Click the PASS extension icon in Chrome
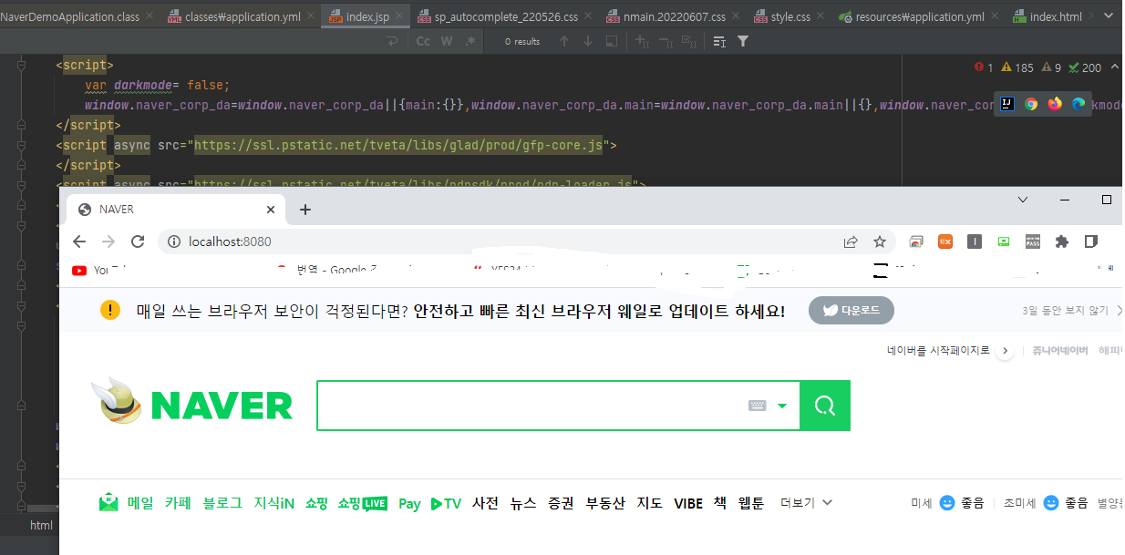 (x=1033, y=242)
